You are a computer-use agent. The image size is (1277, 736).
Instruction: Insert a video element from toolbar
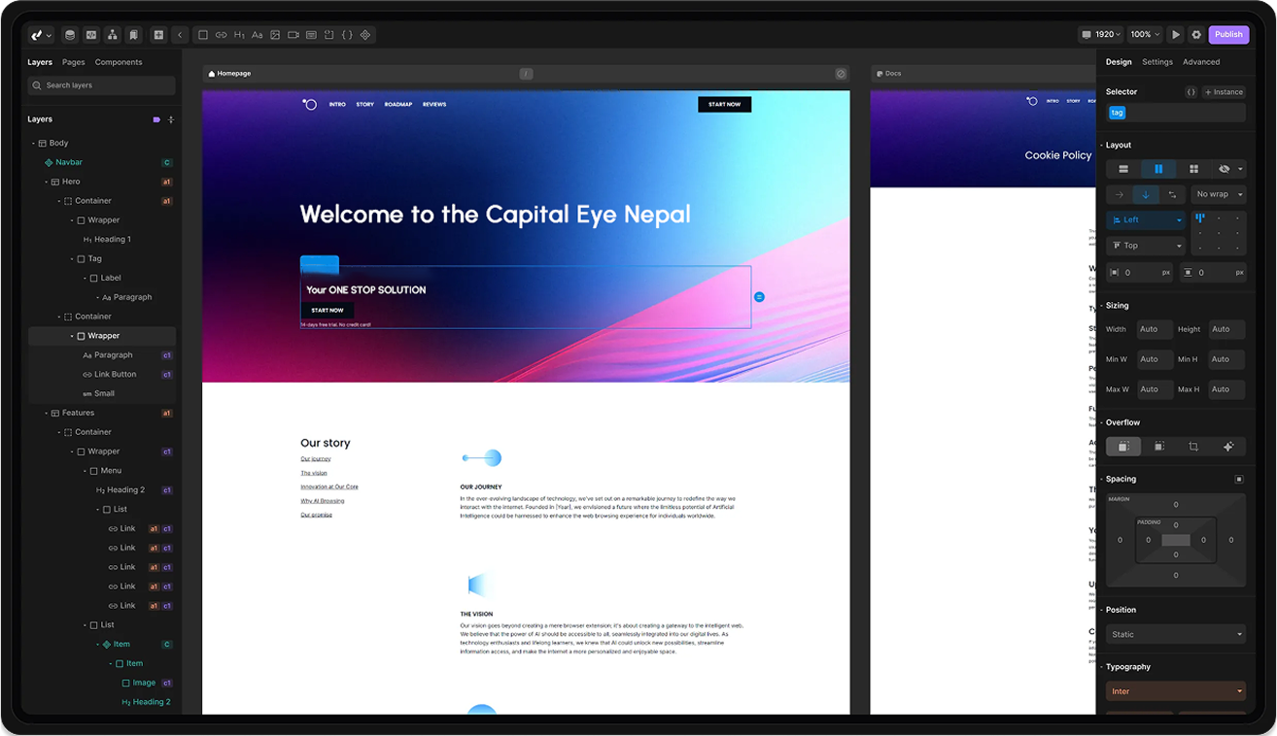click(x=293, y=35)
